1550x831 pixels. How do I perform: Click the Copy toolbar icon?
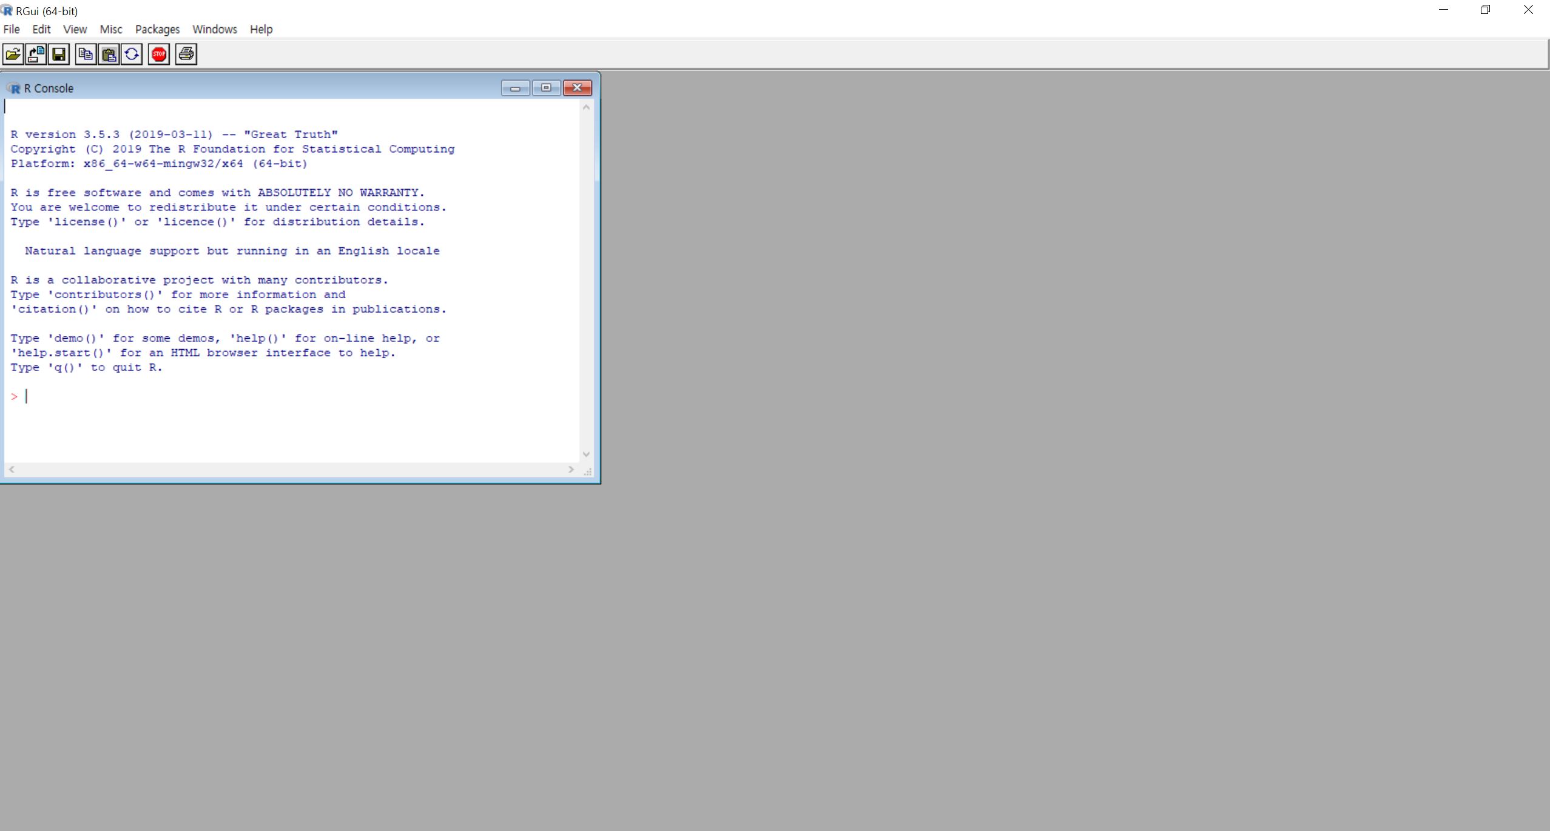(86, 55)
